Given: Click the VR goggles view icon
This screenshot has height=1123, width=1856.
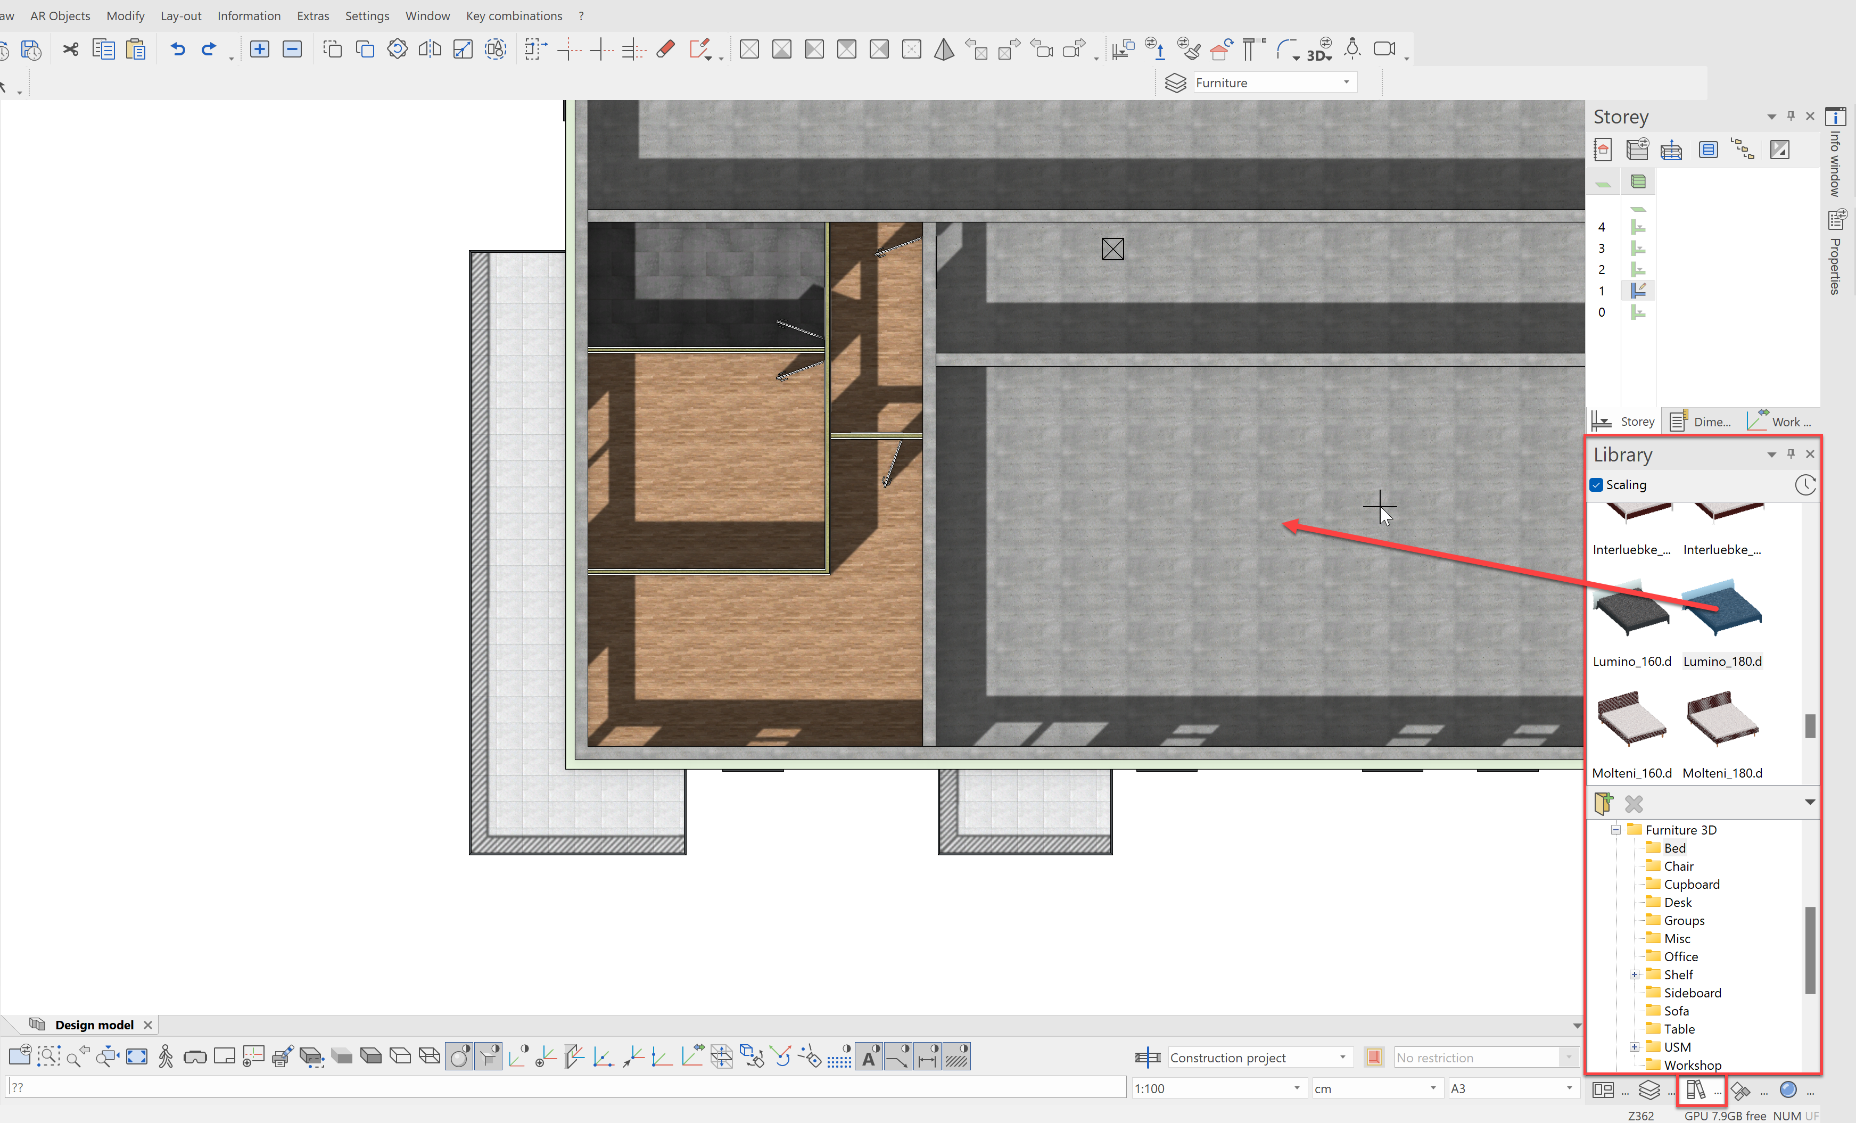Looking at the screenshot, I should (195, 1058).
